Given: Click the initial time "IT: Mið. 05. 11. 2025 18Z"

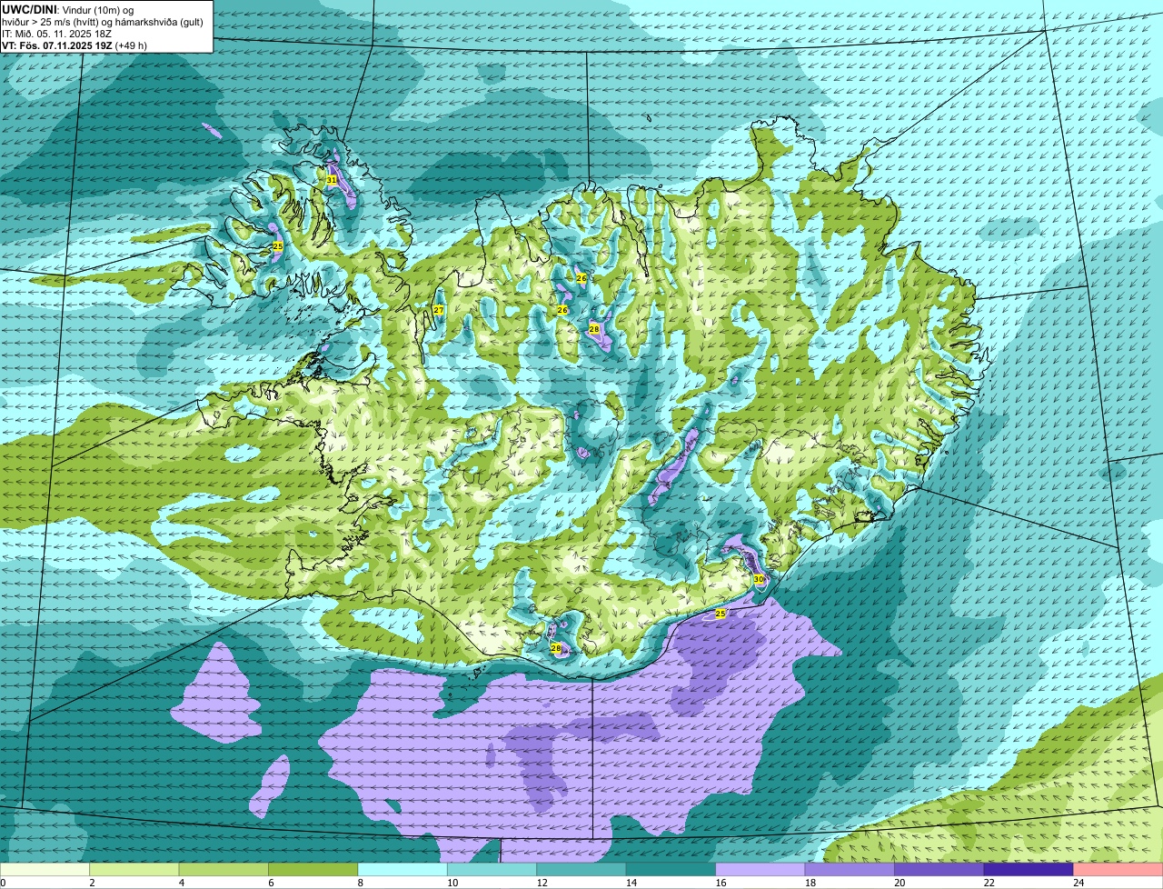Looking at the screenshot, I should [x=56, y=33].
